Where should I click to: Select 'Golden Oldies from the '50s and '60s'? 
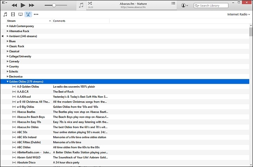76,107
